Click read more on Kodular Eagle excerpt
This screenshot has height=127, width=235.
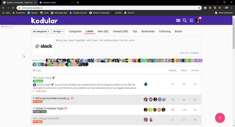41,91
